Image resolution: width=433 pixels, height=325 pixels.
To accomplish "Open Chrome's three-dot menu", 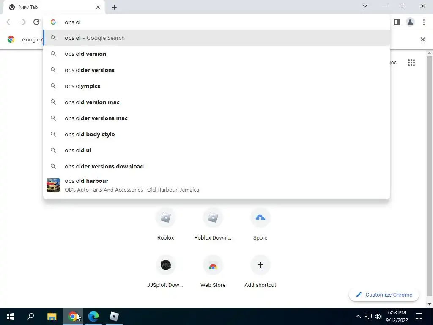I will pos(424,22).
